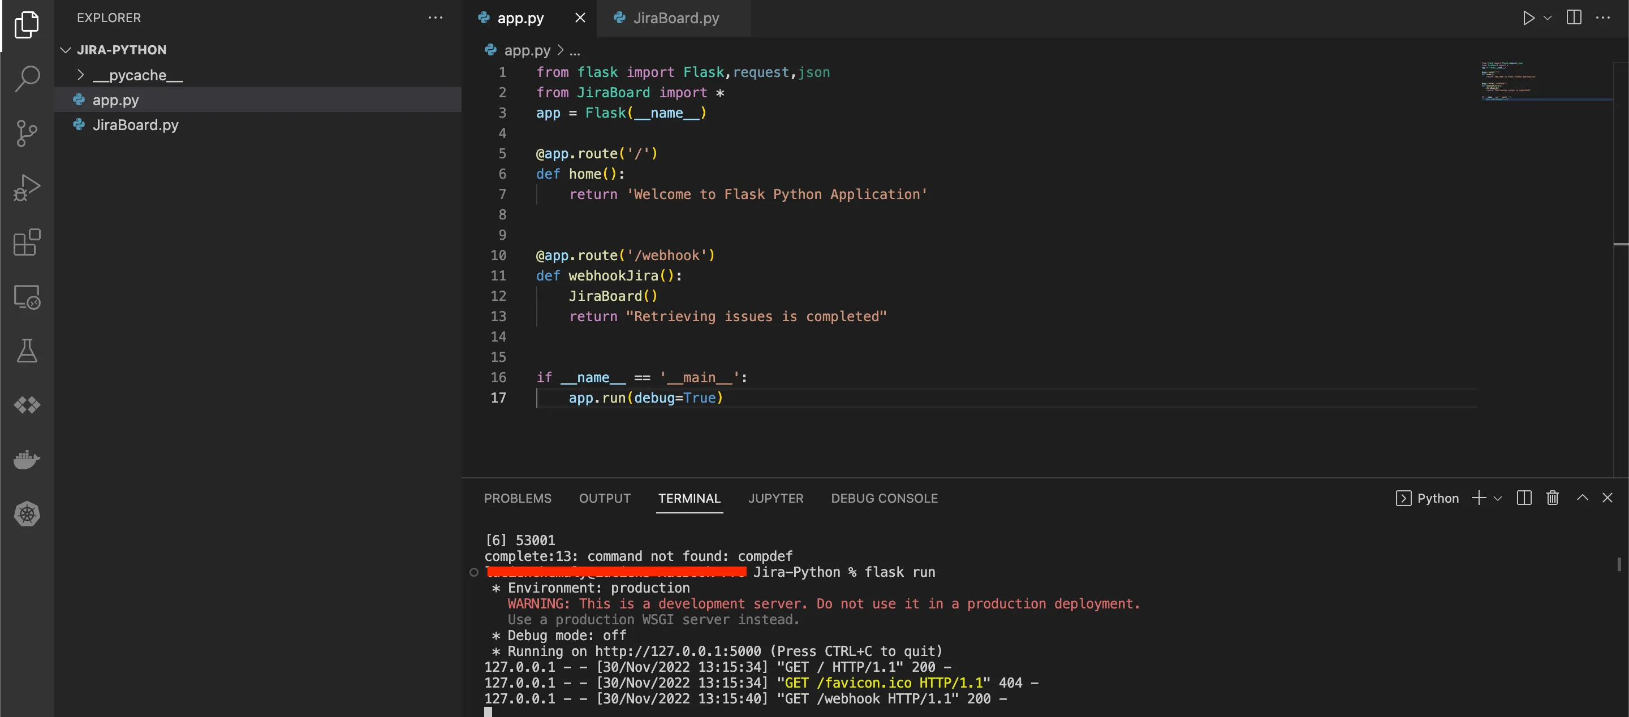Close the terminal panel
Viewport: 1629px width, 717px height.
click(x=1608, y=498)
